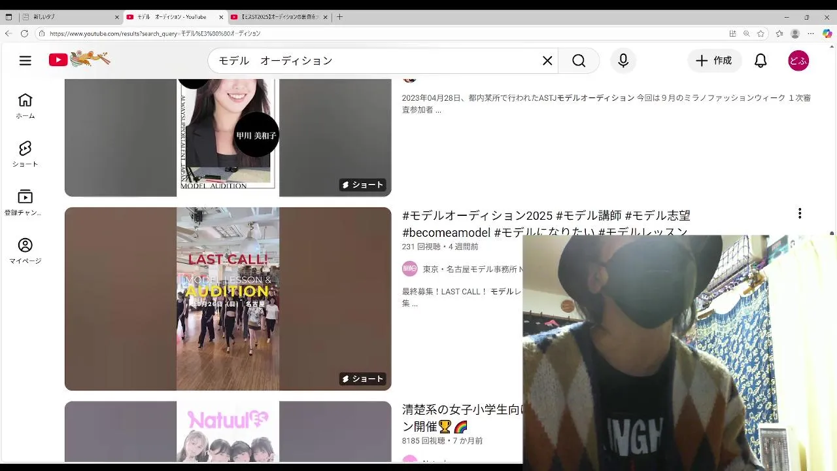Viewport: 837px width, 471px height.
Task: Open the Natuul thumbnail video
Action: click(x=228, y=432)
